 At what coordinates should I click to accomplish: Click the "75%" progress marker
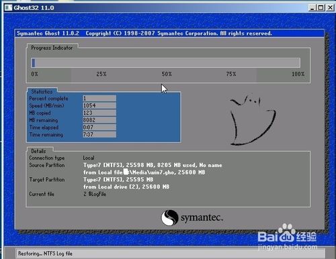tap(231, 74)
